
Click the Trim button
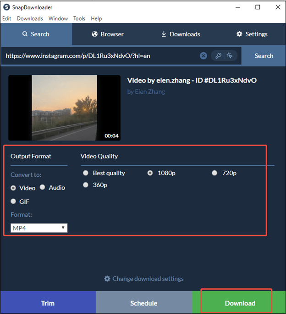coord(48,303)
